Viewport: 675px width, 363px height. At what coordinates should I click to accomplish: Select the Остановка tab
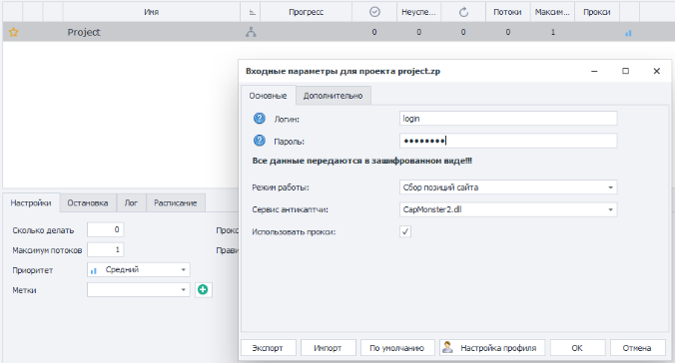(88, 203)
